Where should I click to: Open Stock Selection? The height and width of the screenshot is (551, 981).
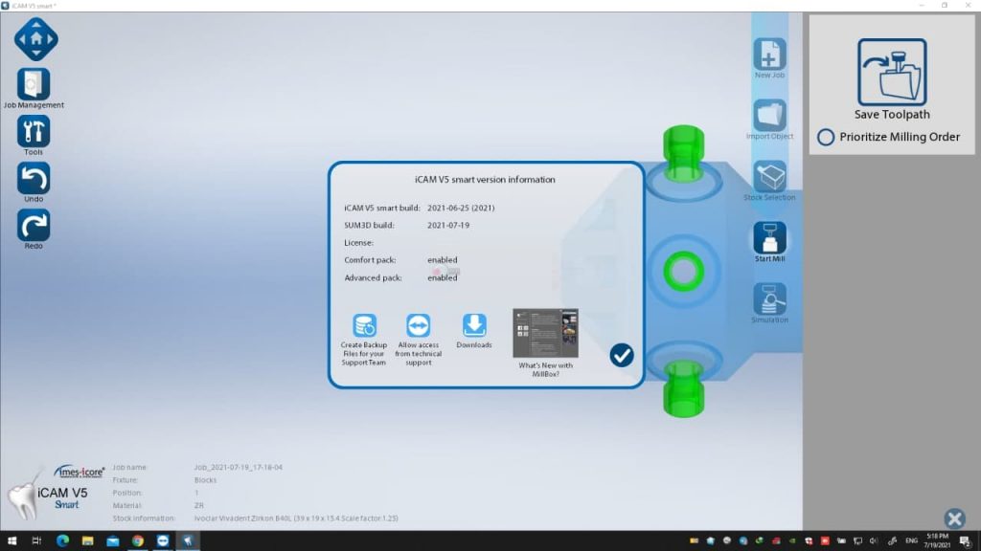pos(769,177)
